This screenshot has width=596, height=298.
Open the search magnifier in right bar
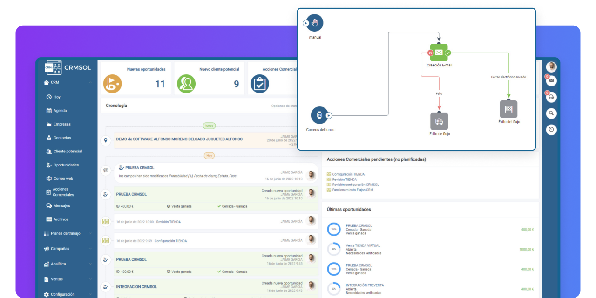click(x=552, y=113)
